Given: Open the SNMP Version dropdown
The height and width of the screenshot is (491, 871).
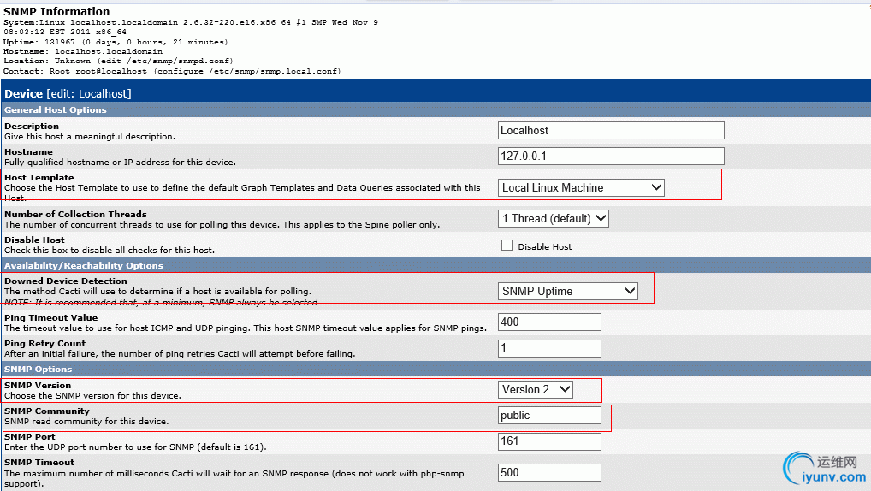Looking at the screenshot, I should (536, 389).
